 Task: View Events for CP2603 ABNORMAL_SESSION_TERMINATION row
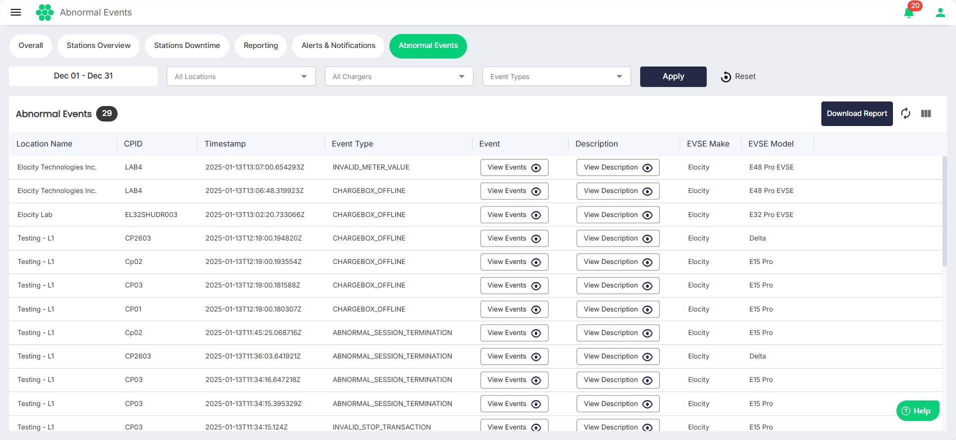514,356
